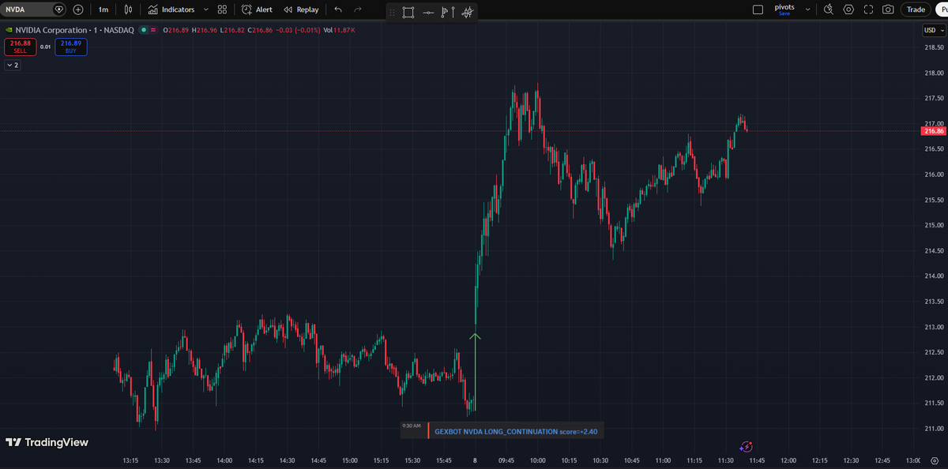The height and width of the screenshot is (469, 948).
Task: Create an Alert
Action: [257, 9]
